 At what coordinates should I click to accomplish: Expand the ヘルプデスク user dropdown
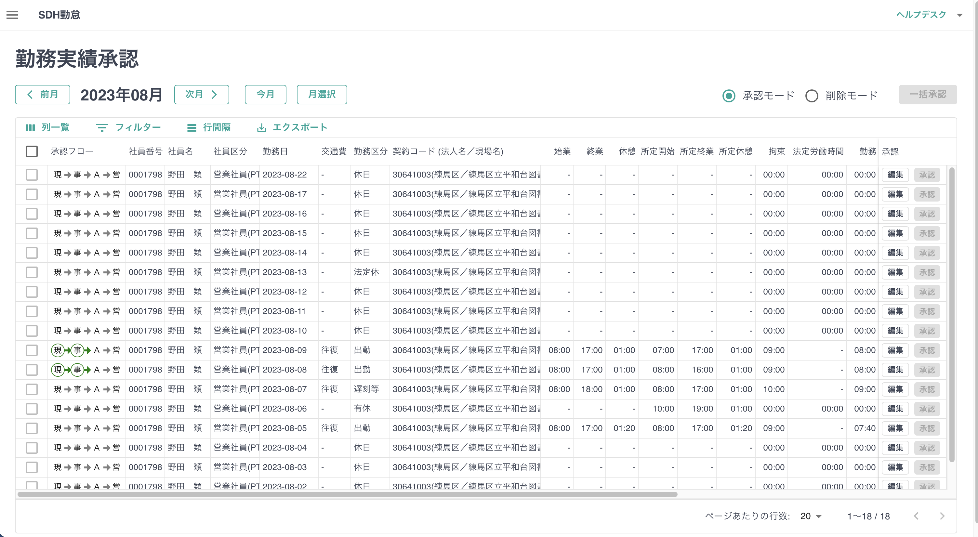(960, 15)
